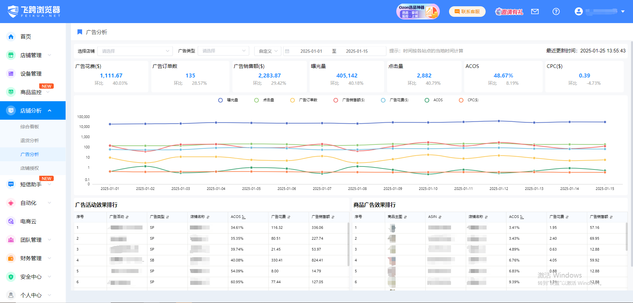
Task: Open the 选择店铺 store dropdown
Action: point(135,51)
